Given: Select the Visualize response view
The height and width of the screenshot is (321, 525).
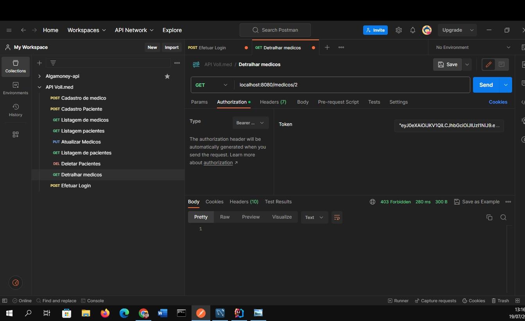Looking at the screenshot, I should pos(282,217).
